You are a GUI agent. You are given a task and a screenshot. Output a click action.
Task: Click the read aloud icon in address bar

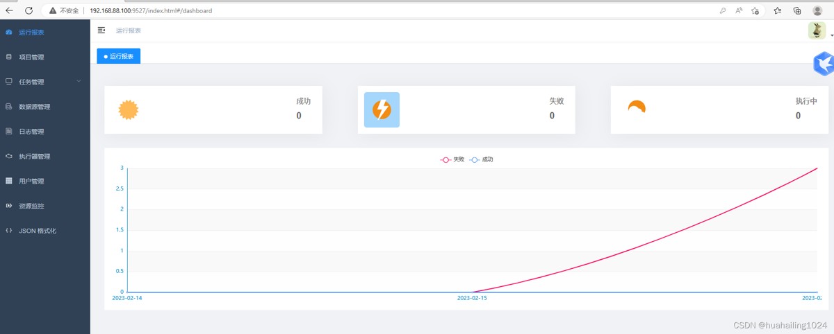(739, 11)
